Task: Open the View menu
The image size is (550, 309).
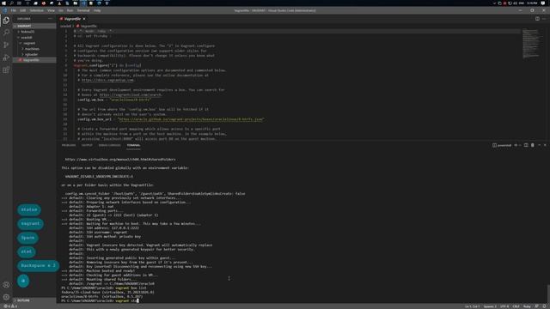Action: 51,10
